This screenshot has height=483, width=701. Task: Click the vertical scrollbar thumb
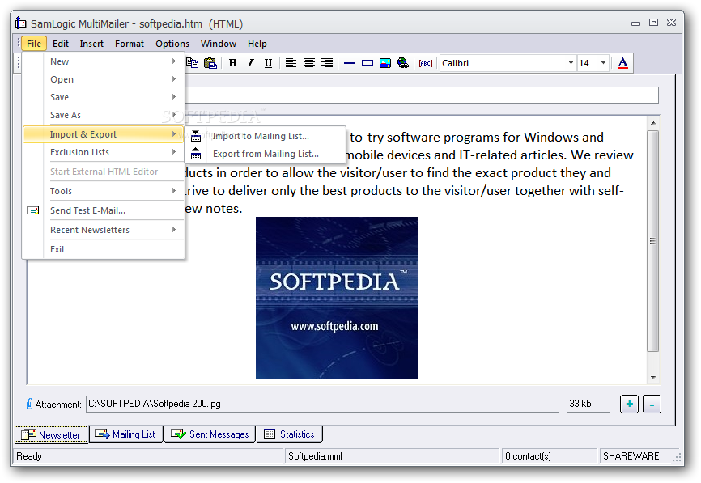pos(653,241)
